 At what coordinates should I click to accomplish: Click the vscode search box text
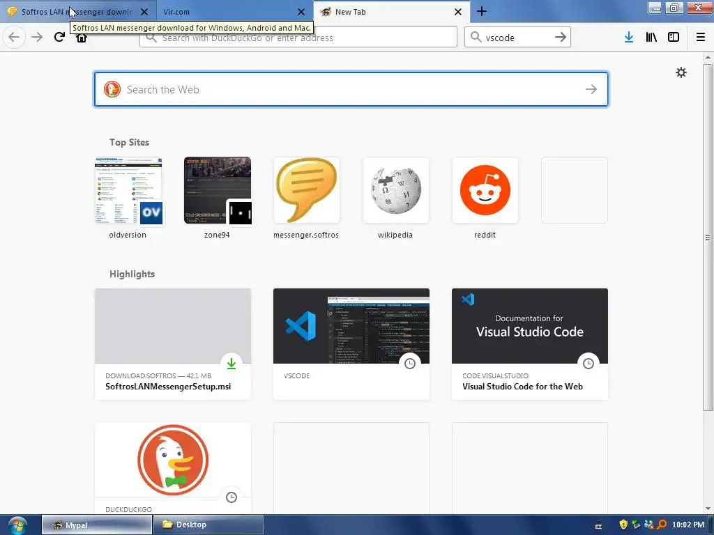point(500,38)
